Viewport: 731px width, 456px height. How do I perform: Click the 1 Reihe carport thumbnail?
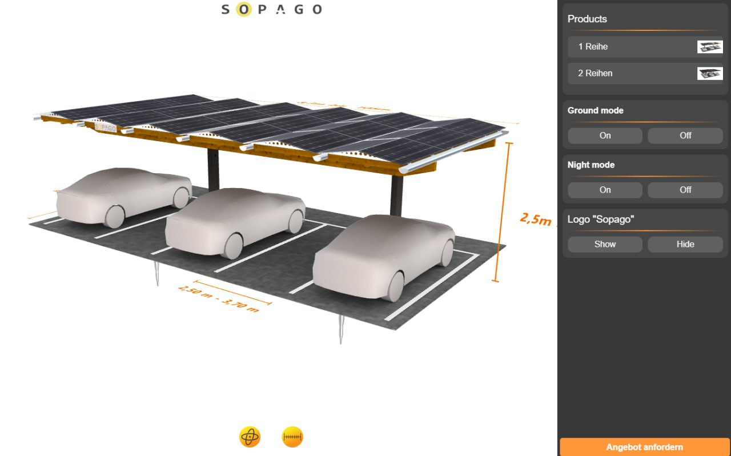[x=710, y=47]
